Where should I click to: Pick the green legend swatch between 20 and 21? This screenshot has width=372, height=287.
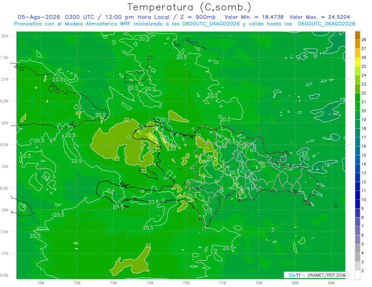pos(357,106)
